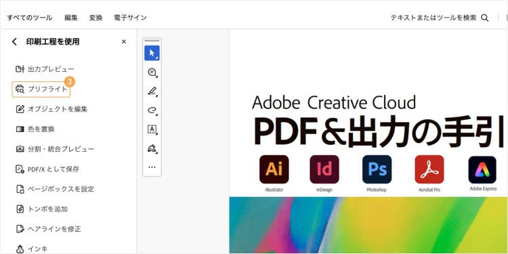Select インキ text

(x=37, y=249)
